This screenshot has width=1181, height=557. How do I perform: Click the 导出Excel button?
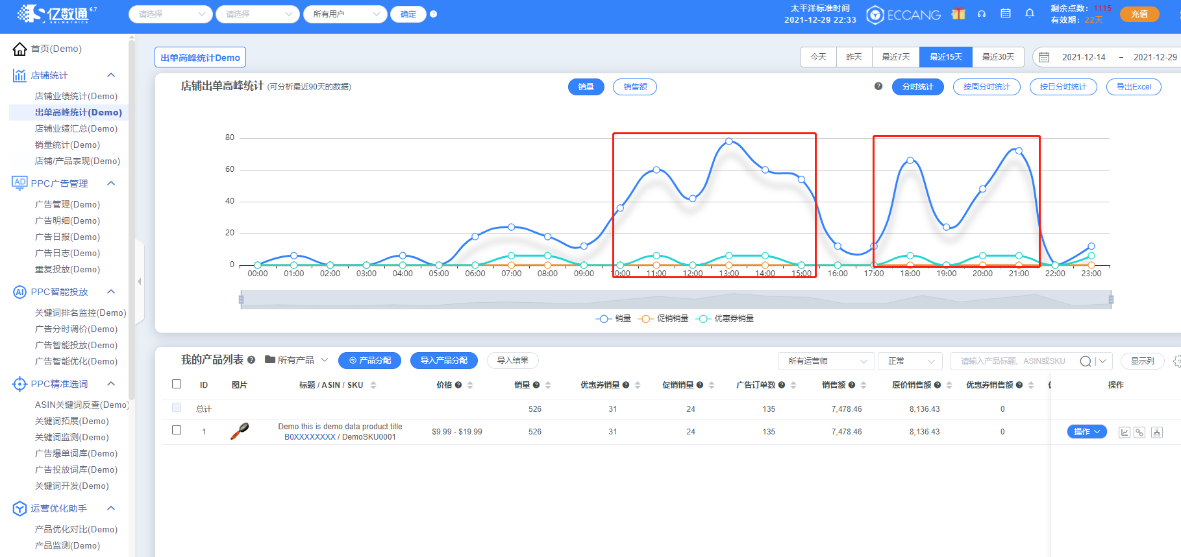coord(1134,87)
